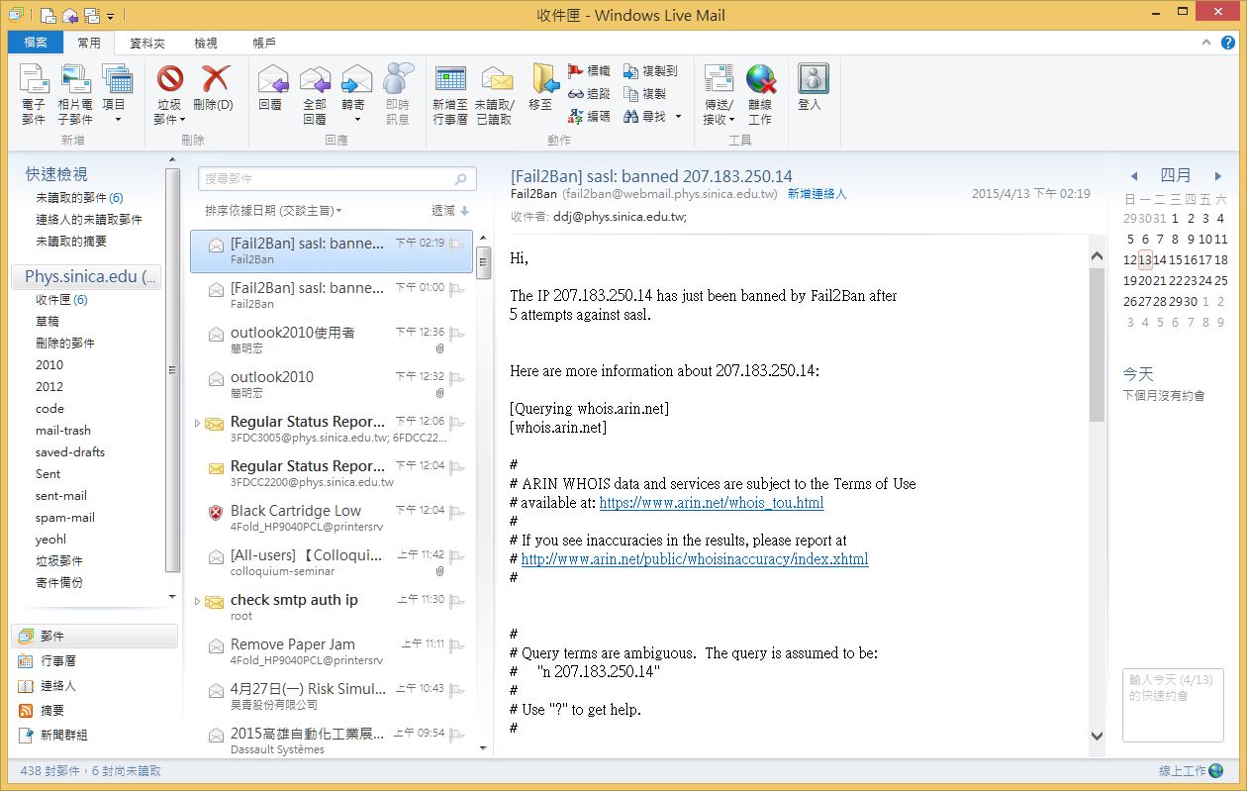Toggle flag on the Black Cartridge Low message
1247x791 pixels.
(456, 511)
